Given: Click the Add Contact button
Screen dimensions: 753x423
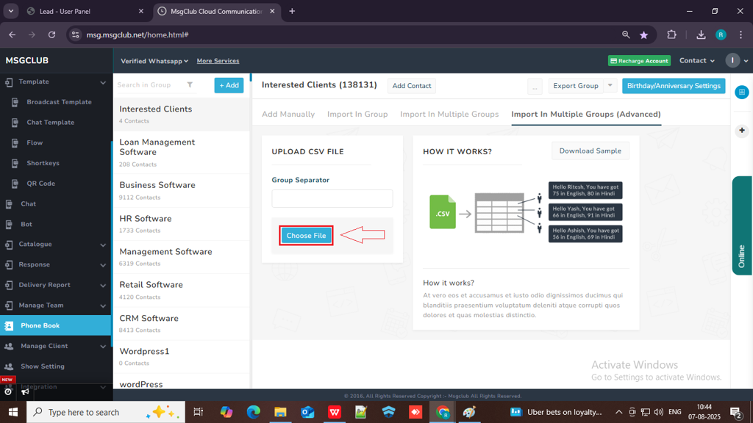Looking at the screenshot, I should [412, 86].
